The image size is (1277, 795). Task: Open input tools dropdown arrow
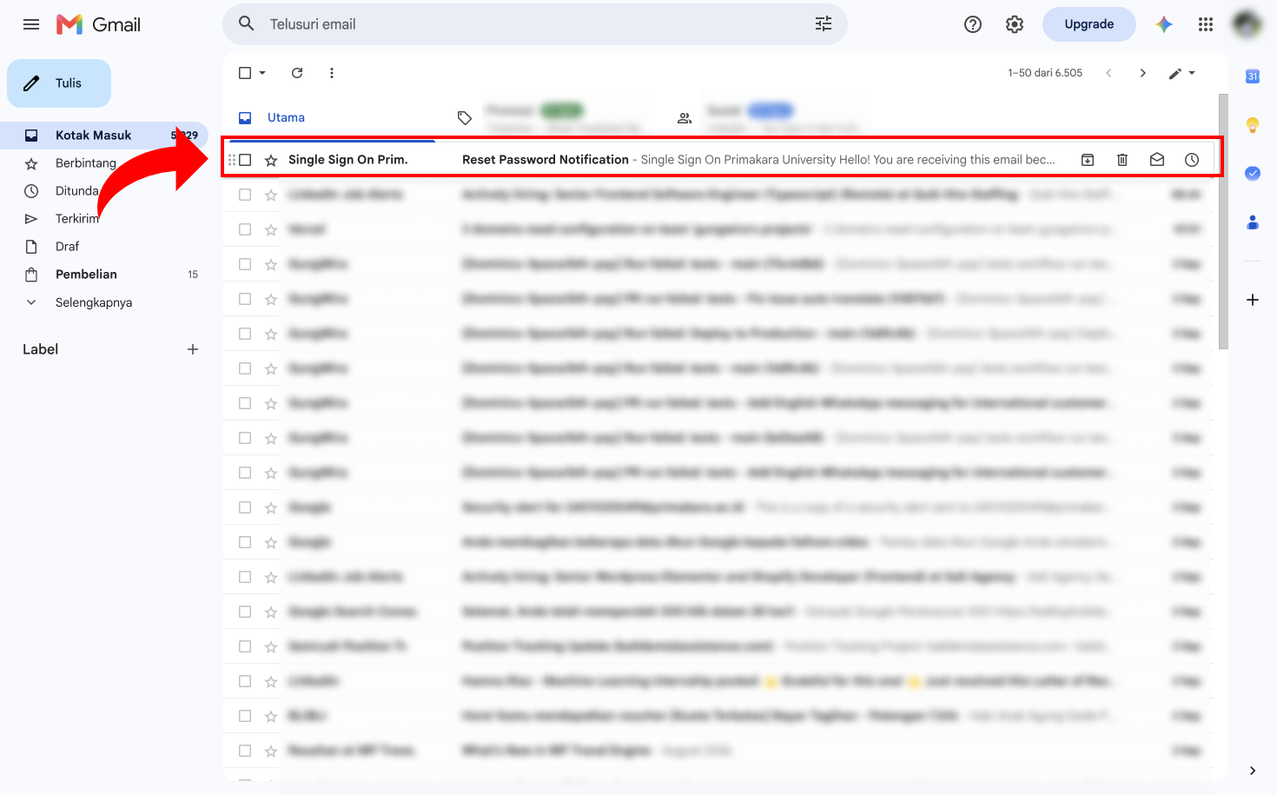pyautogui.click(x=1192, y=73)
